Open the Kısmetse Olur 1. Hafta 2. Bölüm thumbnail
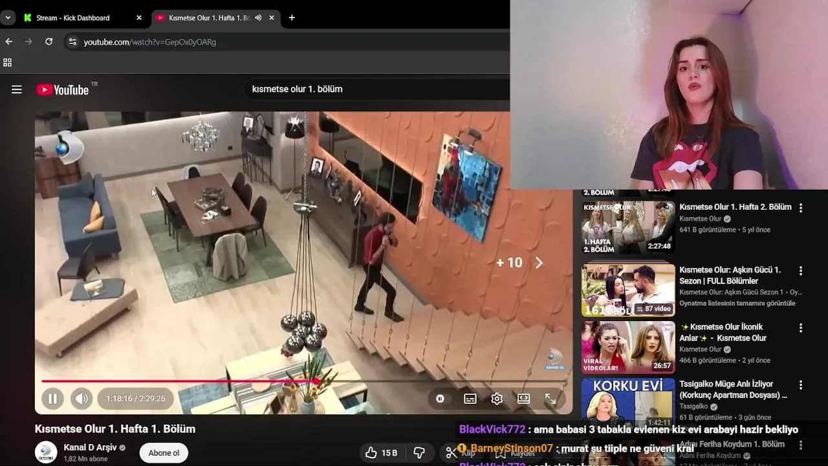The width and height of the screenshot is (828, 466). pos(627,228)
